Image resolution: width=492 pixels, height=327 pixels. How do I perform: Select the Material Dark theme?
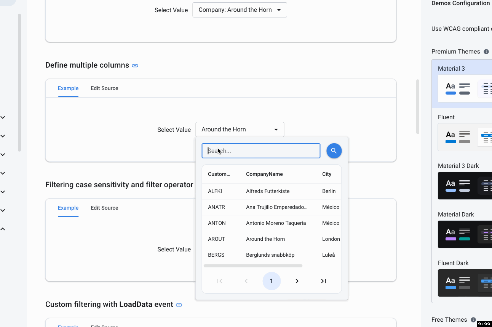462,229
